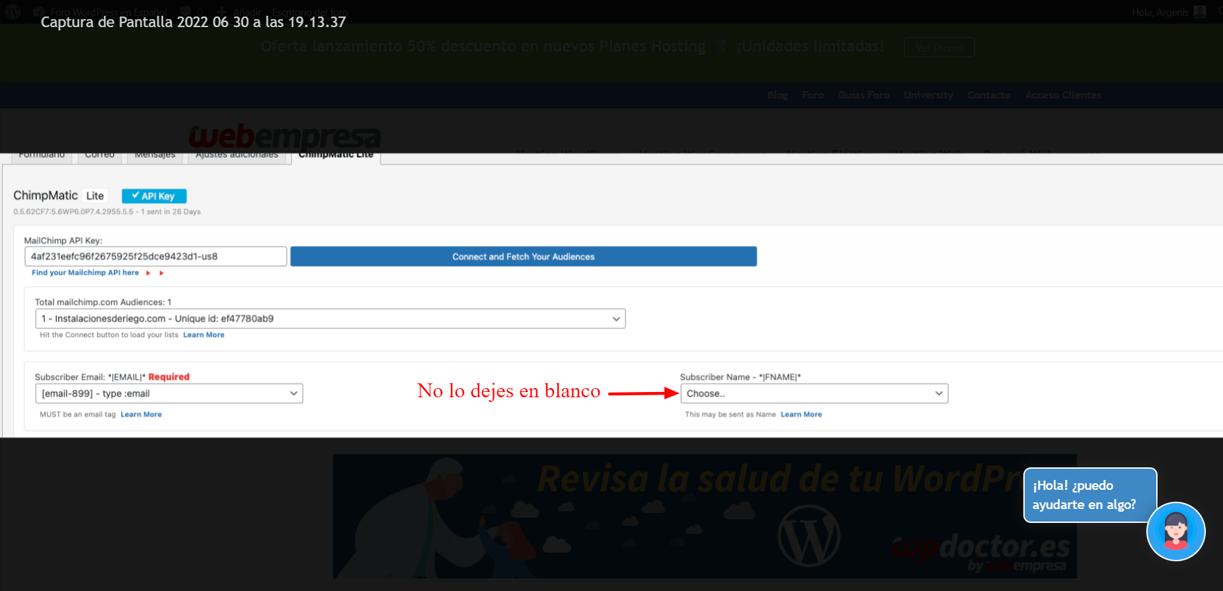Open the dashboard icon beside Foro WordPress en Español
This screenshot has height=591, width=1223.
[40, 11]
